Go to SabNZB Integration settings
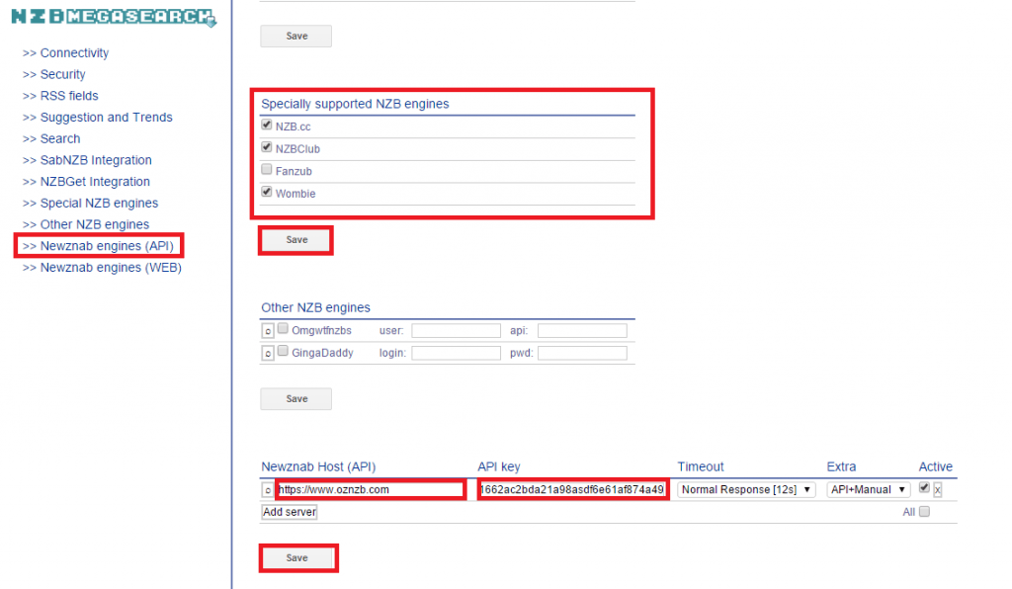This screenshot has height=589, width=1012. pyautogui.click(x=87, y=159)
